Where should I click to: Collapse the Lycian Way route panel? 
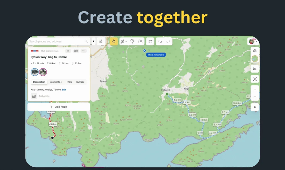[x=68, y=51]
